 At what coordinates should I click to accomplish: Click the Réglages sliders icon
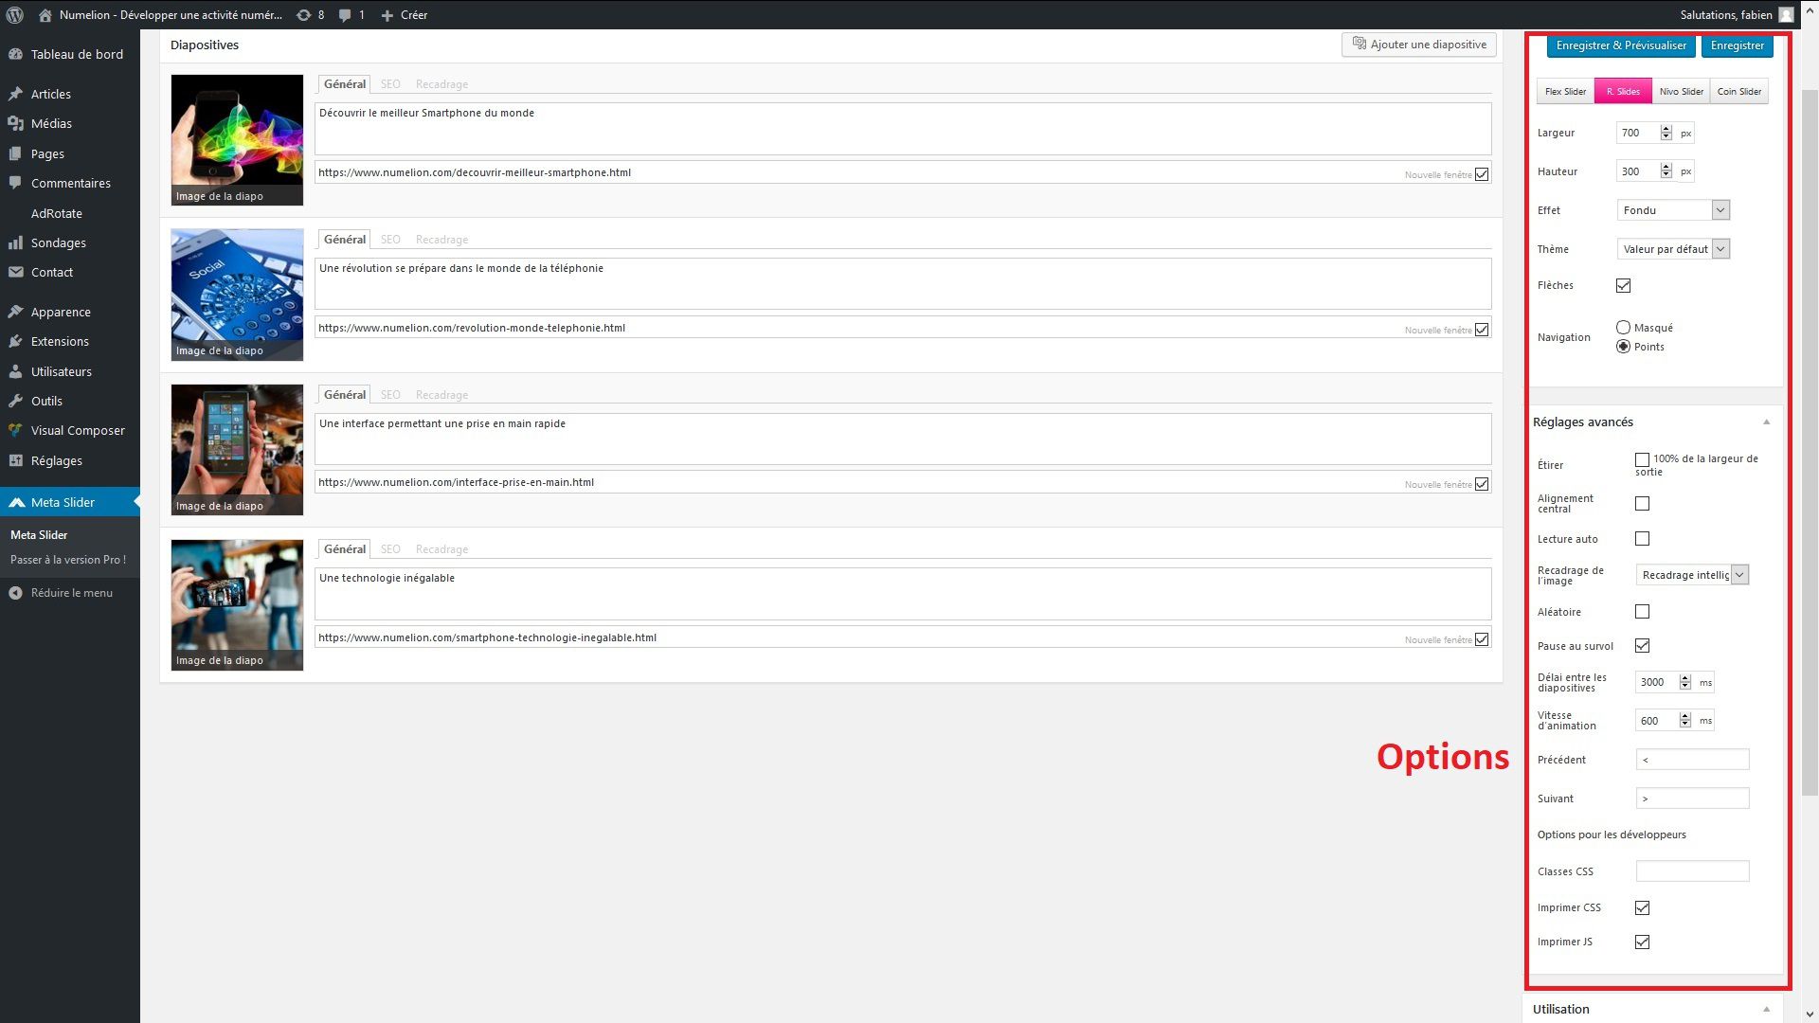pyautogui.click(x=15, y=460)
